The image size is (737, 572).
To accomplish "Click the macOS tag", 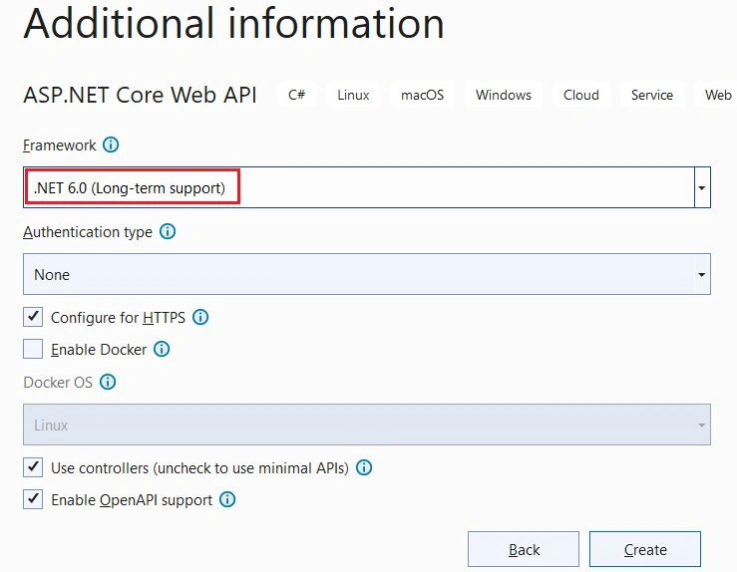I will pos(422,95).
